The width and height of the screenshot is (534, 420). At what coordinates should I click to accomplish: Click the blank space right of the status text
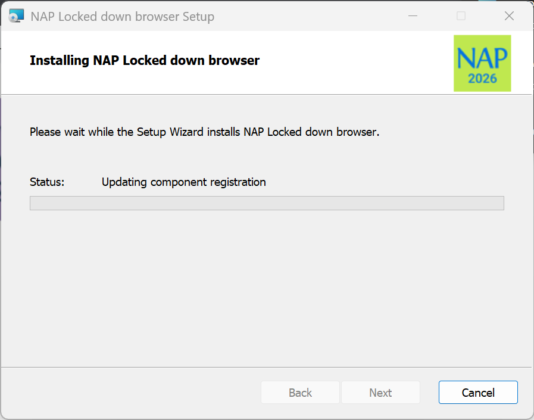387,182
